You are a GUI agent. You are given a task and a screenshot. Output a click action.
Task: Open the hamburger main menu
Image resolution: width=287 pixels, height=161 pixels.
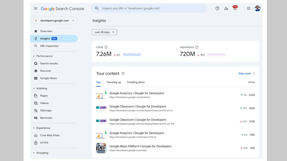(x=36, y=8)
